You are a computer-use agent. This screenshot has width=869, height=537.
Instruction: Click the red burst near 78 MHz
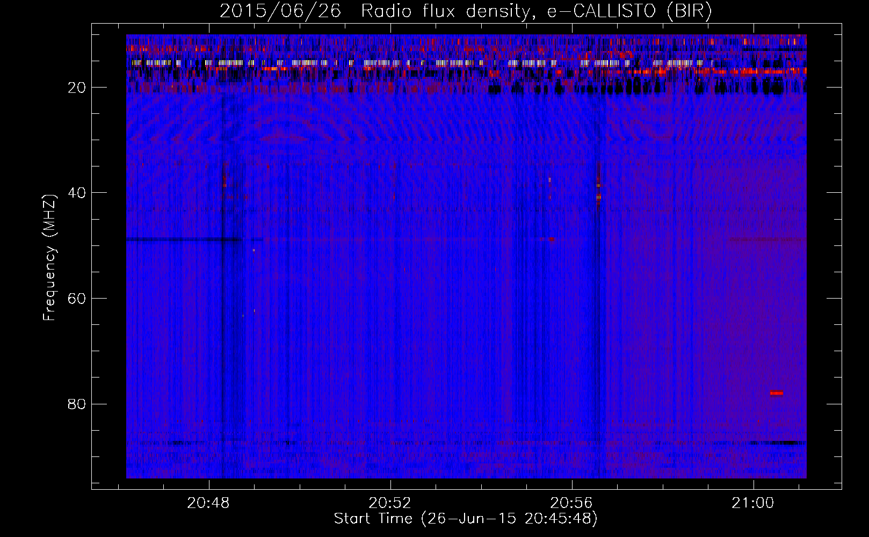pyautogui.click(x=776, y=393)
